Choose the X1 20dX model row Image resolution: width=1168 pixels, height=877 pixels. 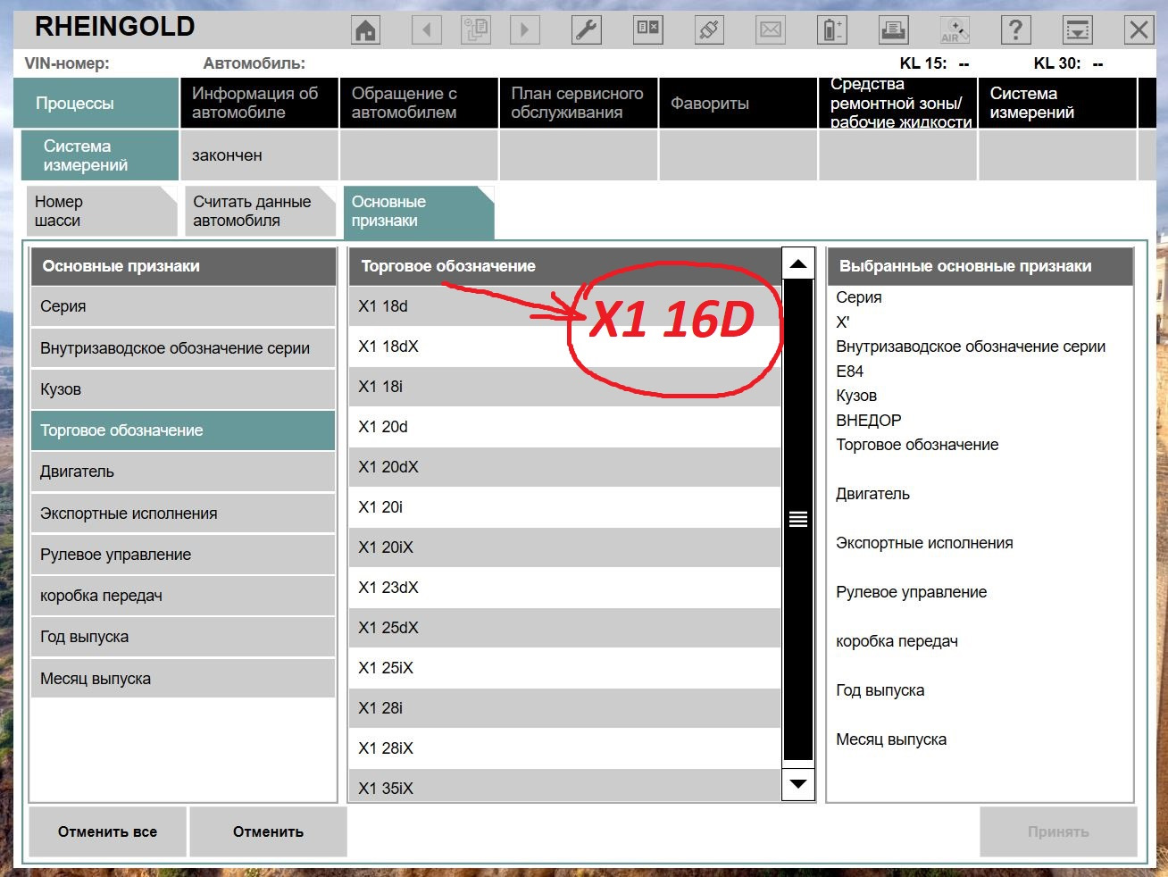[565, 467]
